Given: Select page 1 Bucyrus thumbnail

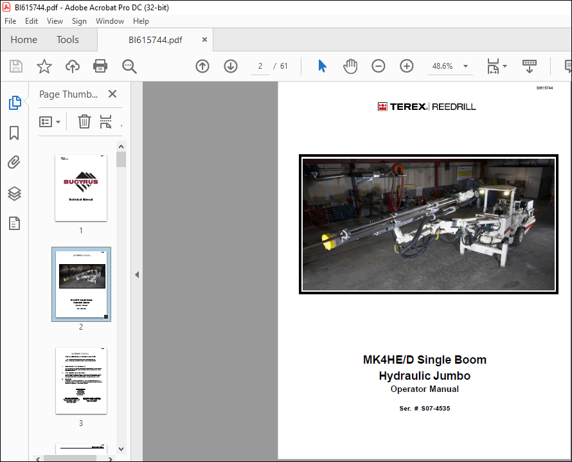Looking at the screenshot, I should pos(81,188).
